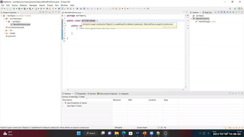Toggle Sort in Outline toolbar

(222, 12)
